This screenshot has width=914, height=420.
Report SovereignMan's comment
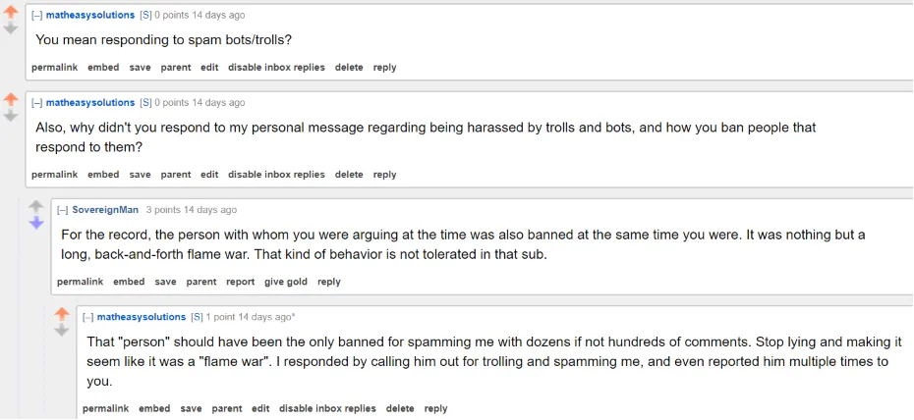[240, 282]
